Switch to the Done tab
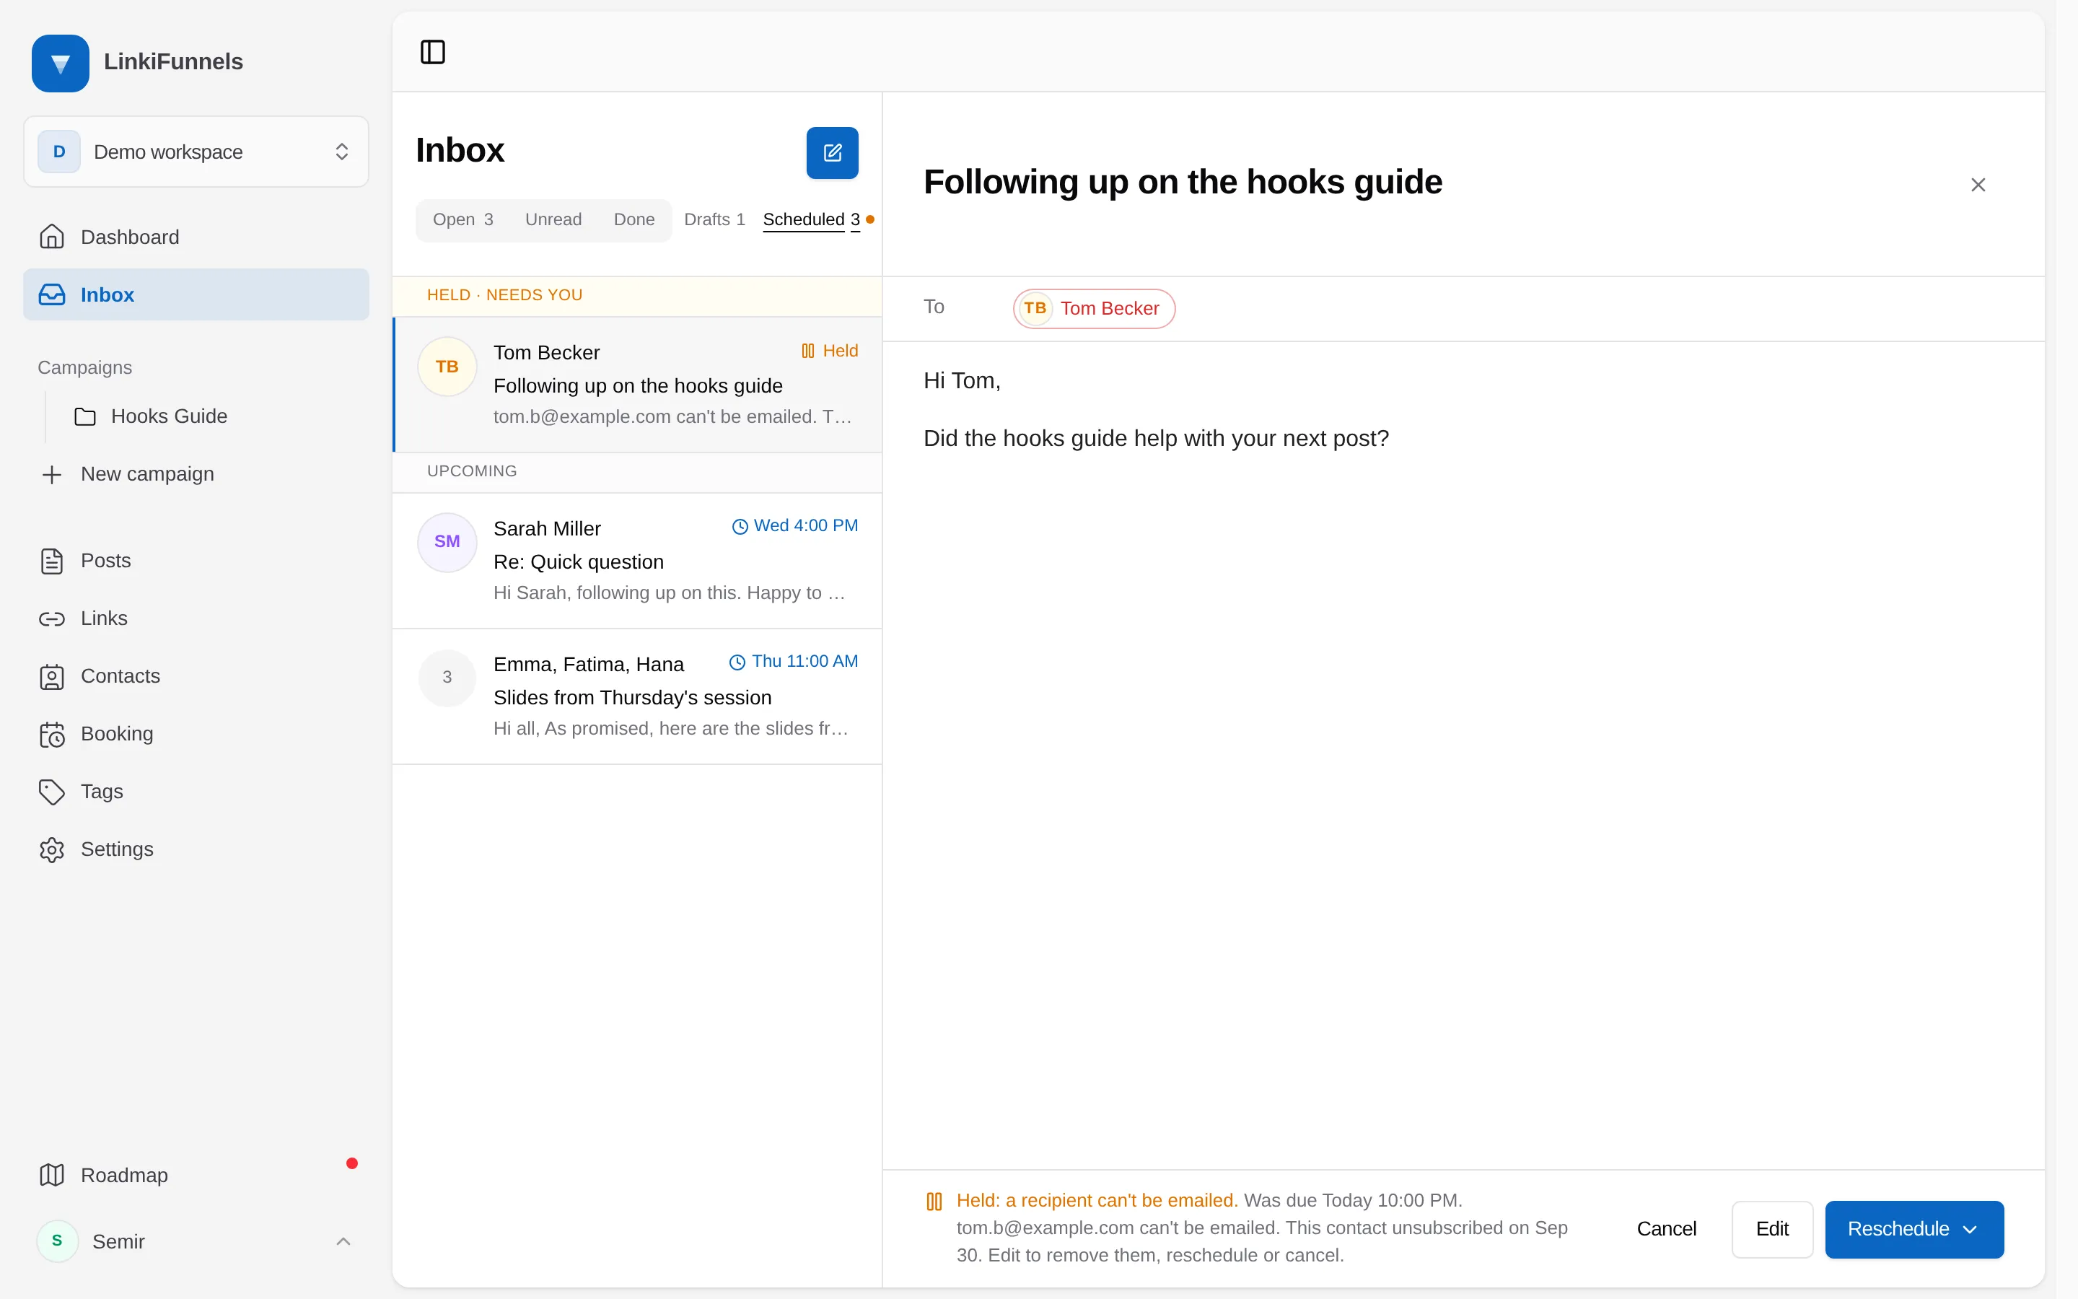The height and width of the screenshot is (1299, 2078). 634,220
